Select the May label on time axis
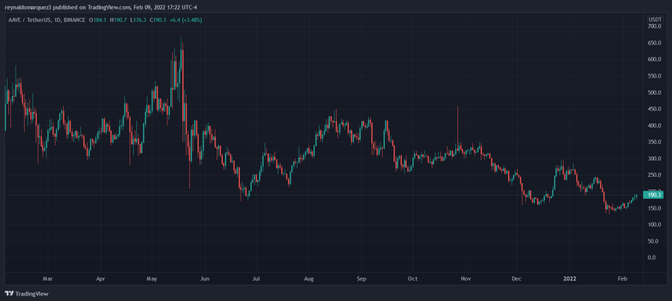Image resolution: width=672 pixels, height=301 pixels. pos(152,279)
